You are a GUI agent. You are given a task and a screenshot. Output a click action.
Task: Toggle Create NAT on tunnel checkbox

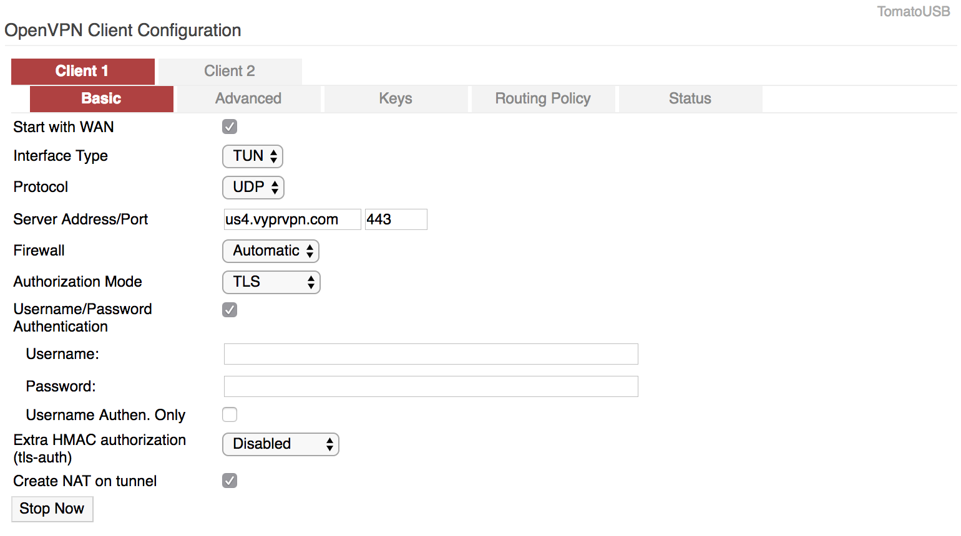point(230,481)
